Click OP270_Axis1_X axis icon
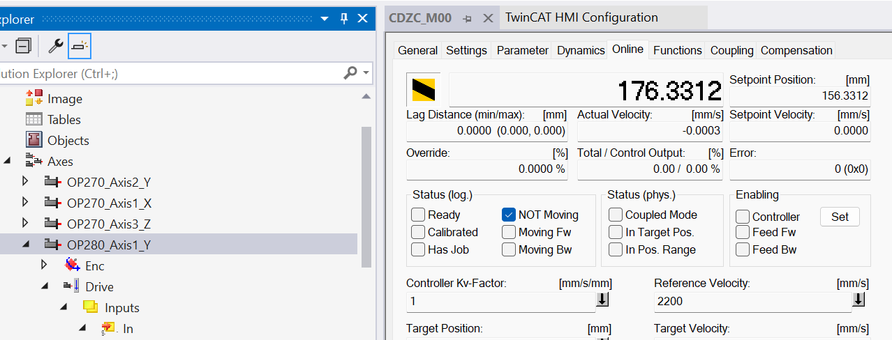The width and height of the screenshot is (892, 340). coord(52,203)
